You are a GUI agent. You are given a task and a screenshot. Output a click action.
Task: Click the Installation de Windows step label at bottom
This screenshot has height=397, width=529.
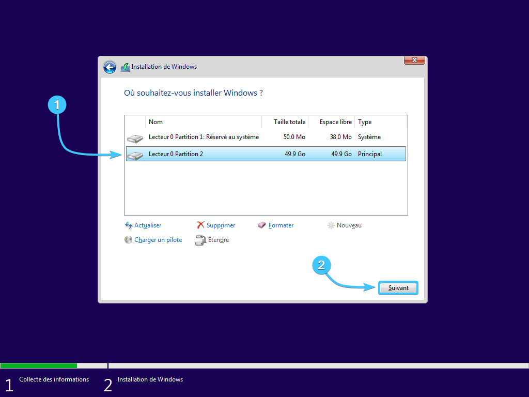pos(150,379)
